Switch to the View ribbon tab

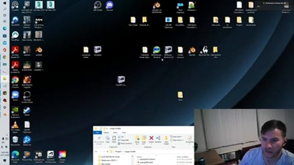(124, 132)
